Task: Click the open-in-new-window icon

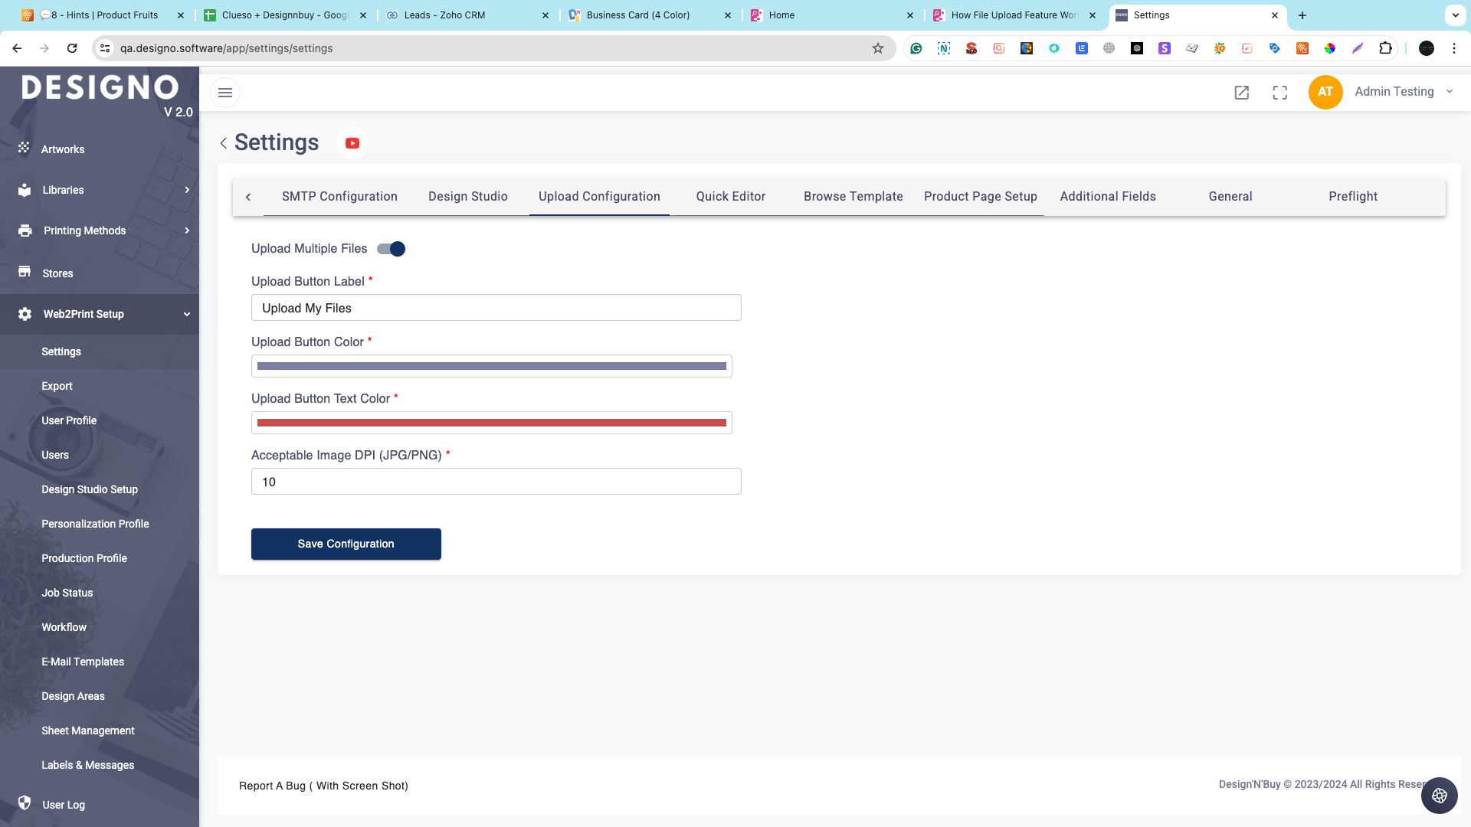Action: pyautogui.click(x=1242, y=93)
